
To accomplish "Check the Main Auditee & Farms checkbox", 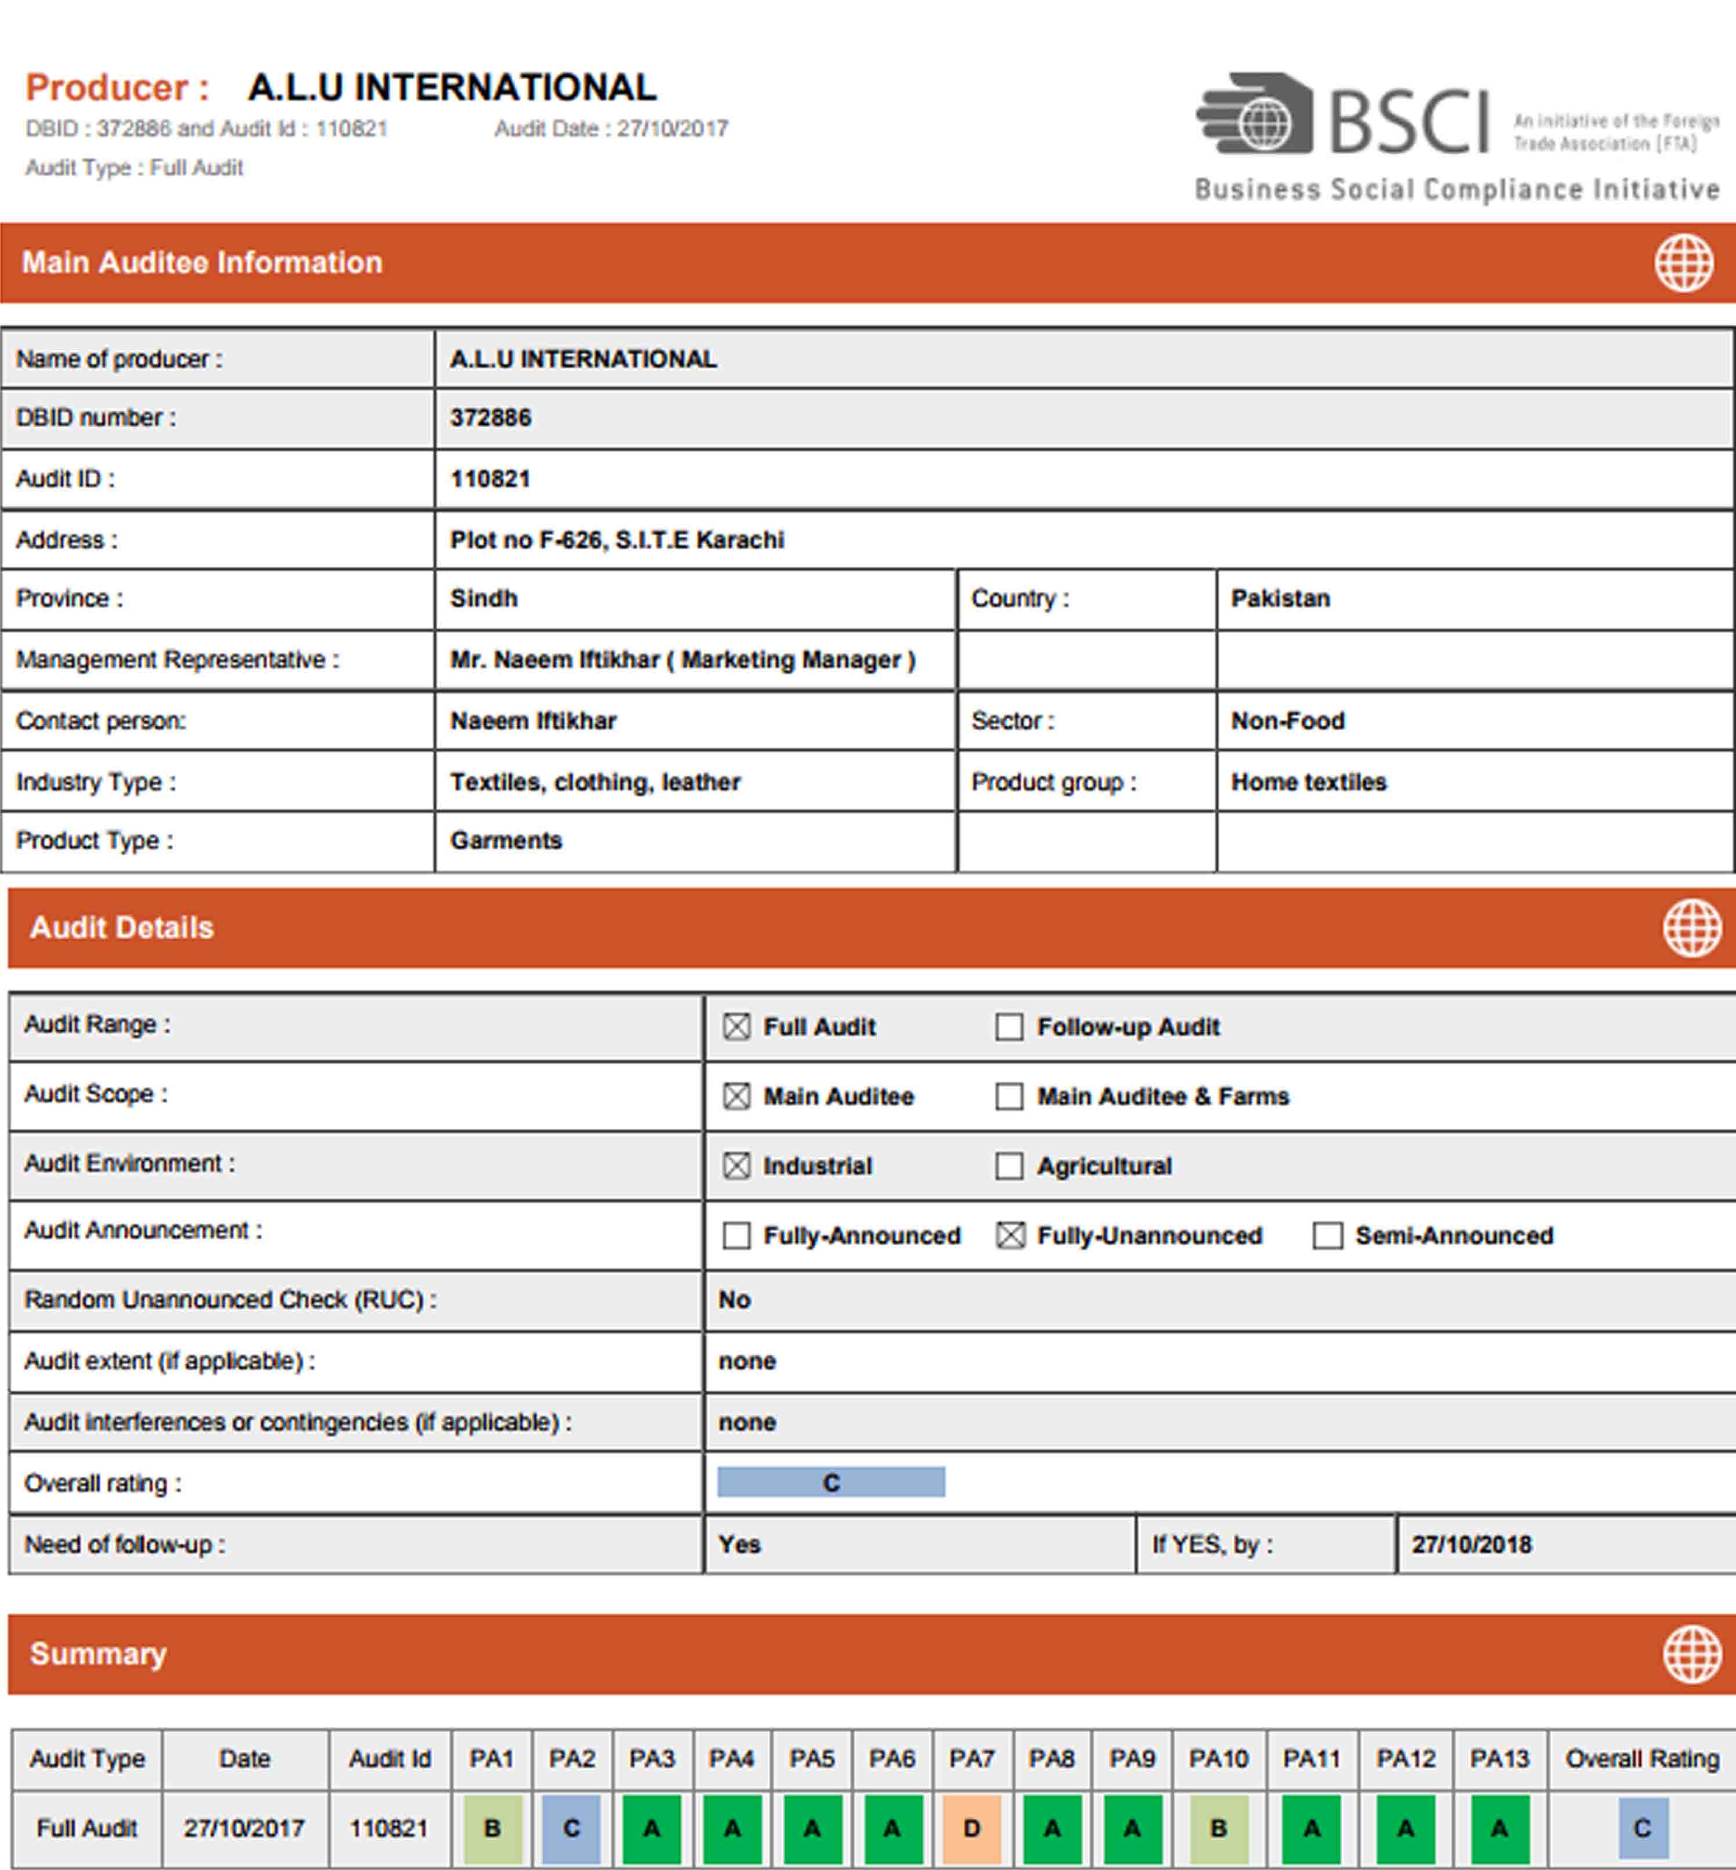I will click(x=1009, y=1096).
